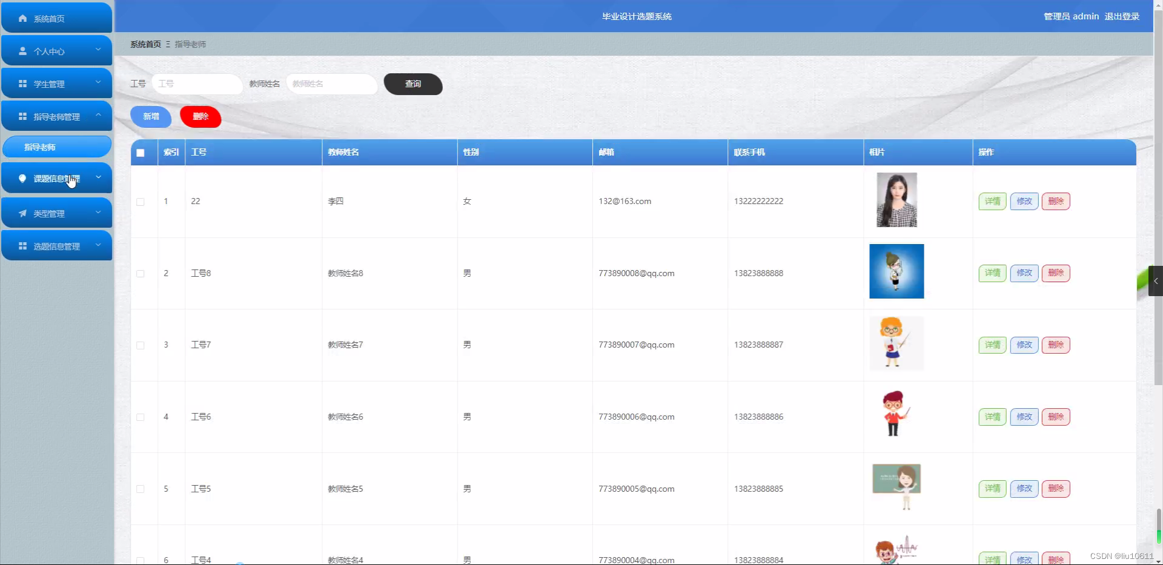1163x565 pixels.
Task: Expand the 学生管理 menu chevron
Action: 98,82
